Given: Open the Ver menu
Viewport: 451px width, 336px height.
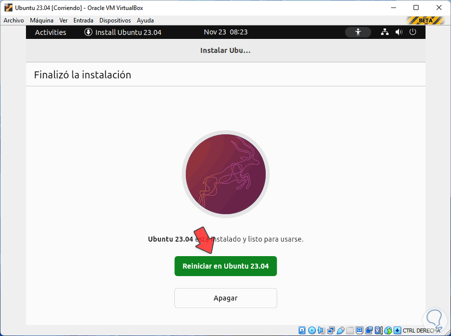Looking at the screenshot, I should pyautogui.click(x=63, y=20).
